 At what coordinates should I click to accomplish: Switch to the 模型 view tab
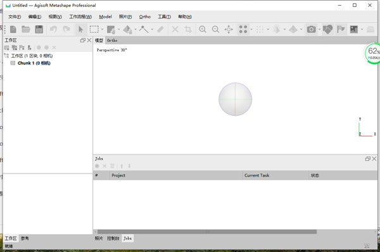tap(99, 41)
